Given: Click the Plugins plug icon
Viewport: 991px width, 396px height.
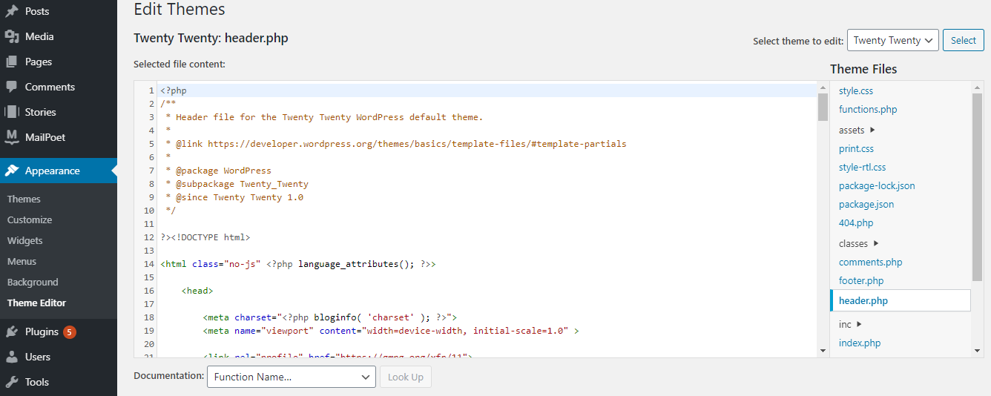Looking at the screenshot, I should pos(12,331).
